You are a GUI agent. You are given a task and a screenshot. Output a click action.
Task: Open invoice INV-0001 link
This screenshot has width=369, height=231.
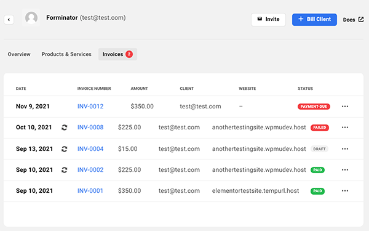(90, 191)
